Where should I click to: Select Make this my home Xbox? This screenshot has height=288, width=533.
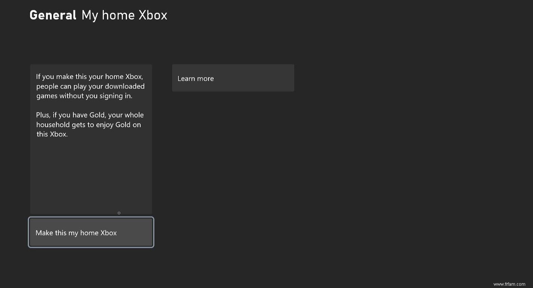(x=91, y=232)
